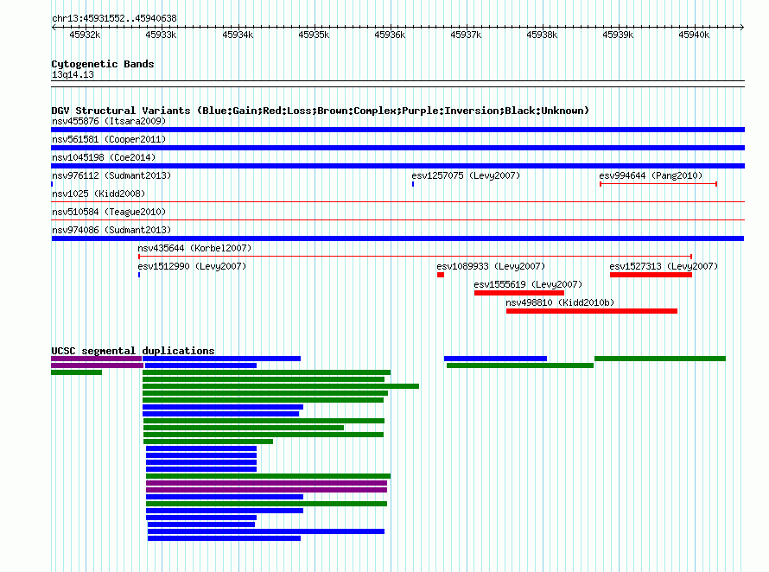Click the 45939k ruler tick label

(618, 35)
